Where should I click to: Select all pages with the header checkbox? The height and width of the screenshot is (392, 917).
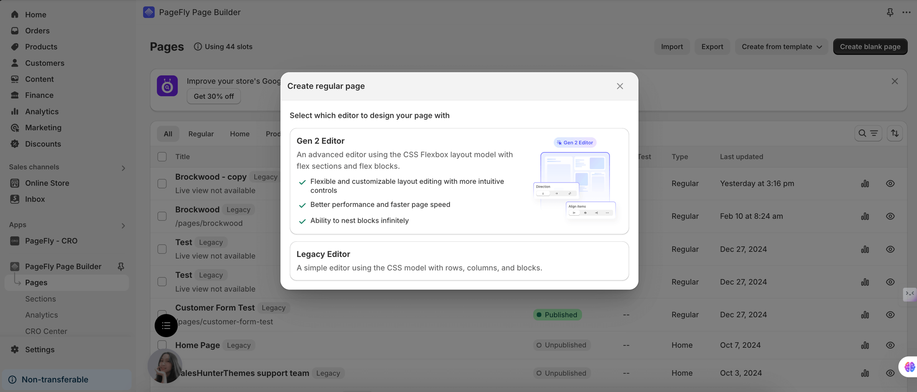[162, 156]
